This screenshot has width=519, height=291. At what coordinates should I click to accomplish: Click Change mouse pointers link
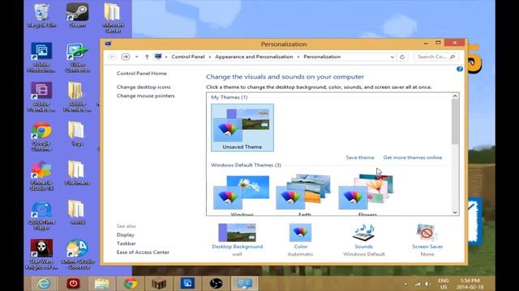pos(145,95)
